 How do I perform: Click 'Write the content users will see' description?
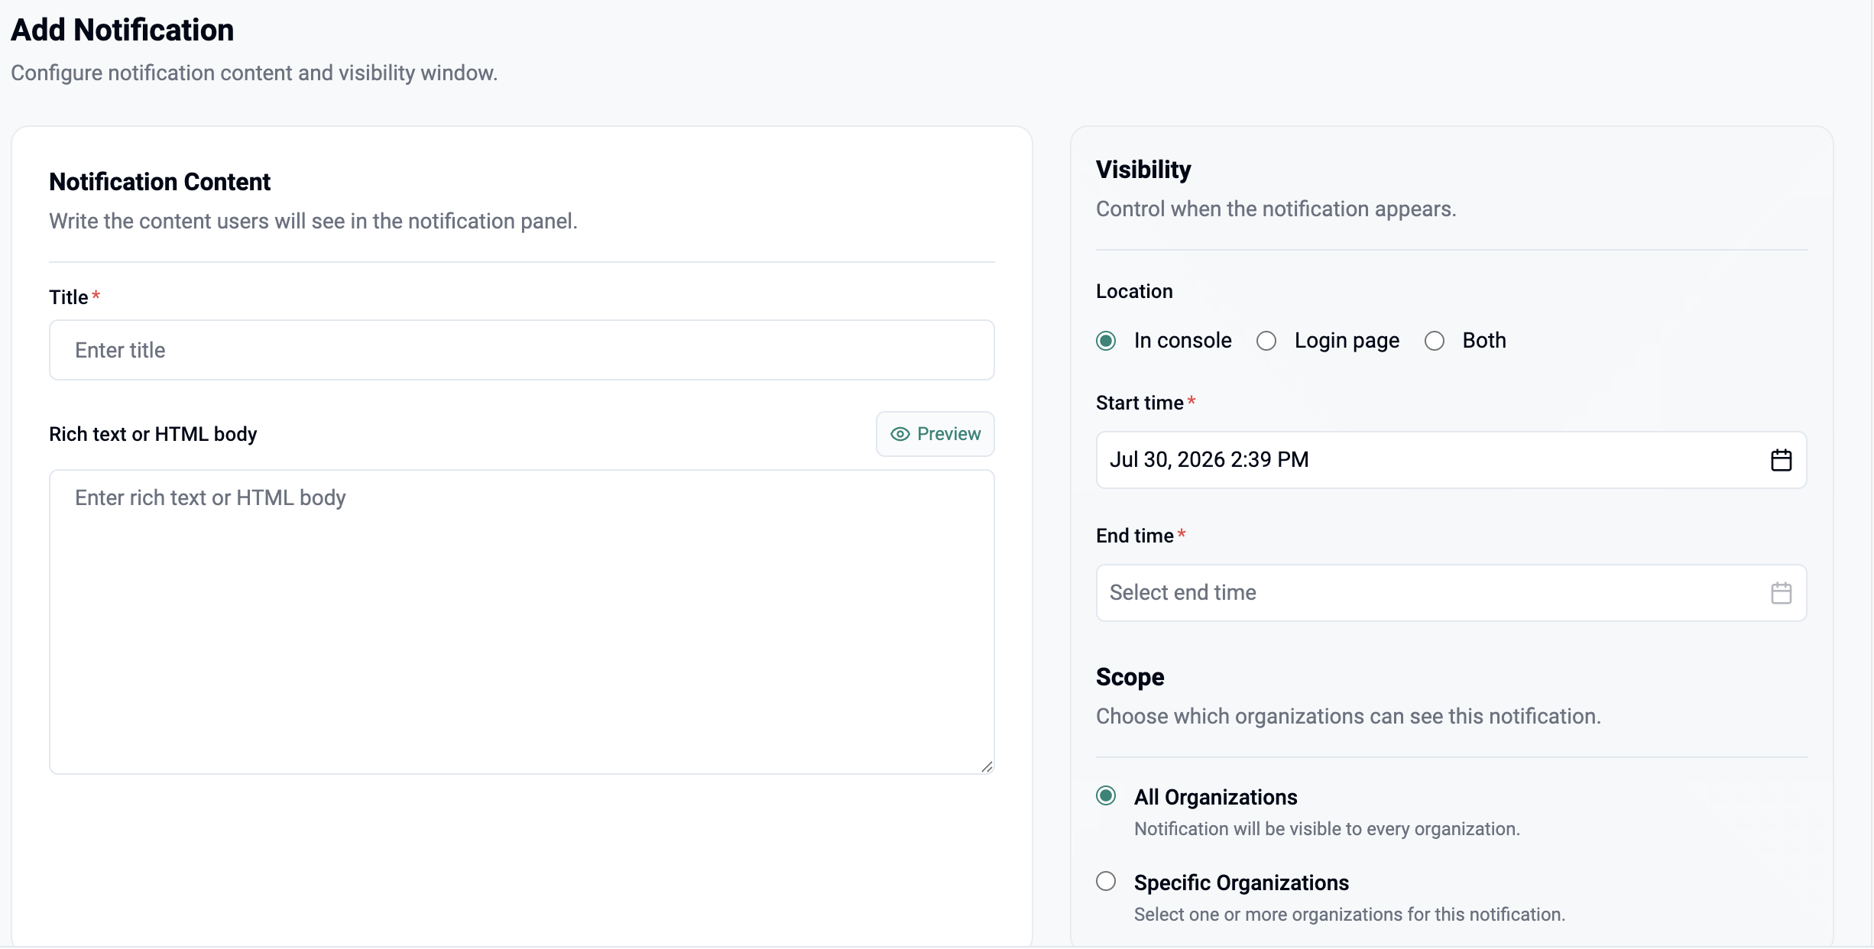[x=313, y=221]
